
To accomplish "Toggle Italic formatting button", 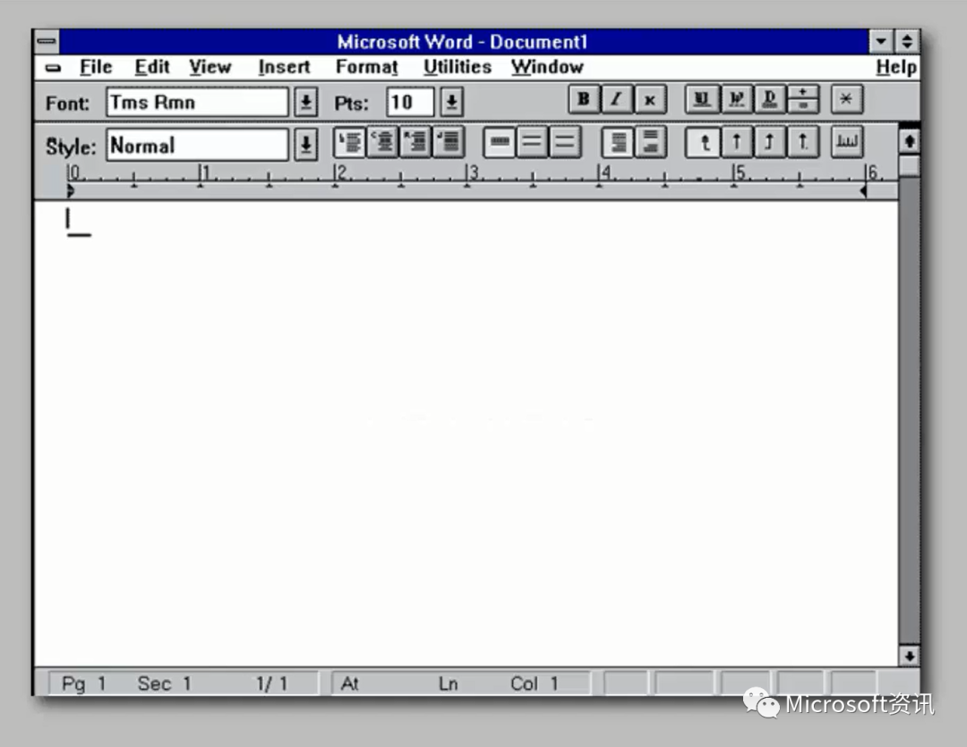I will pyautogui.click(x=616, y=99).
